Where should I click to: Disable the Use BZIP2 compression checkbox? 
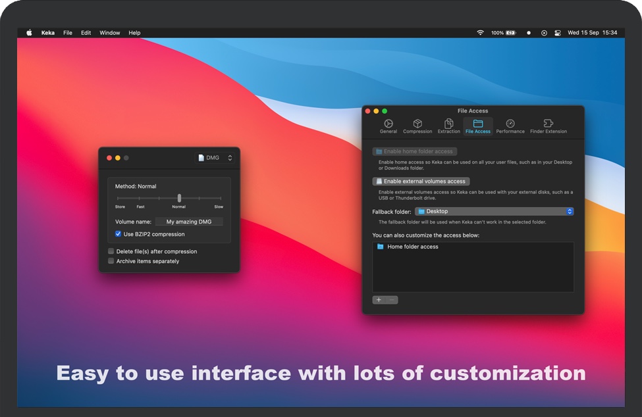[x=119, y=234]
